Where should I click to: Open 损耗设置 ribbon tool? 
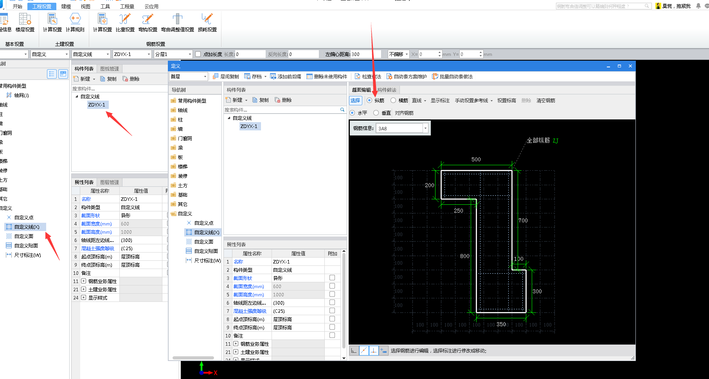[x=207, y=23]
